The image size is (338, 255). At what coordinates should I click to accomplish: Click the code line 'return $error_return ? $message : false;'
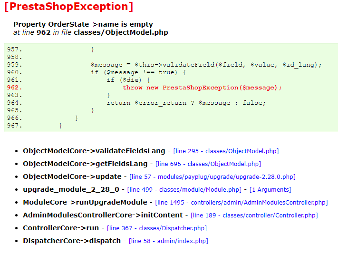click(x=186, y=103)
